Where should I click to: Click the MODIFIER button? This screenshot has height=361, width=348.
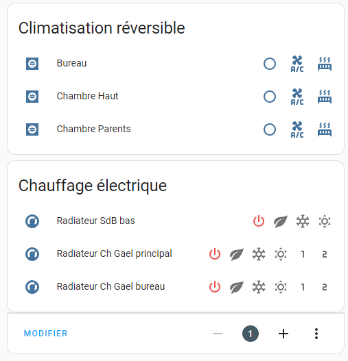46,334
